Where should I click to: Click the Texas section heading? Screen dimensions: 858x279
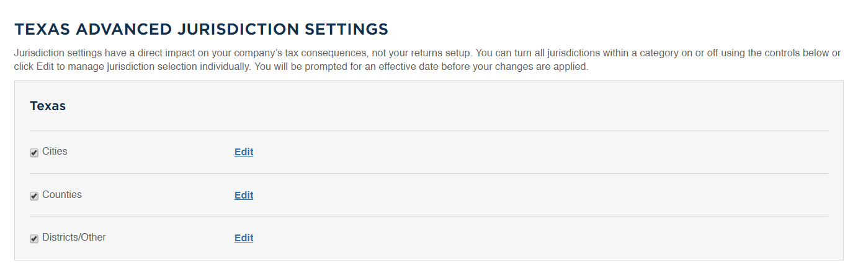[48, 106]
